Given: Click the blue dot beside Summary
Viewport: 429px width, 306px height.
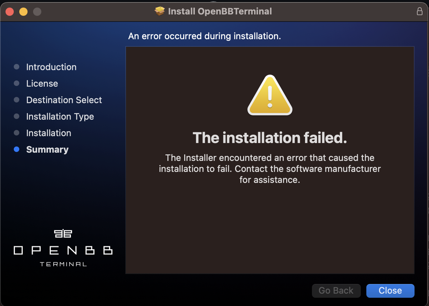Looking at the screenshot, I should [x=17, y=149].
